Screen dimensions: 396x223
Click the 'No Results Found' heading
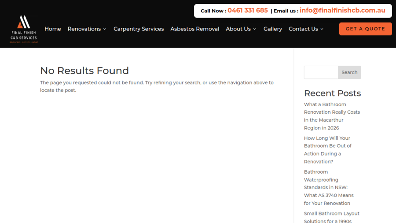click(x=84, y=71)
